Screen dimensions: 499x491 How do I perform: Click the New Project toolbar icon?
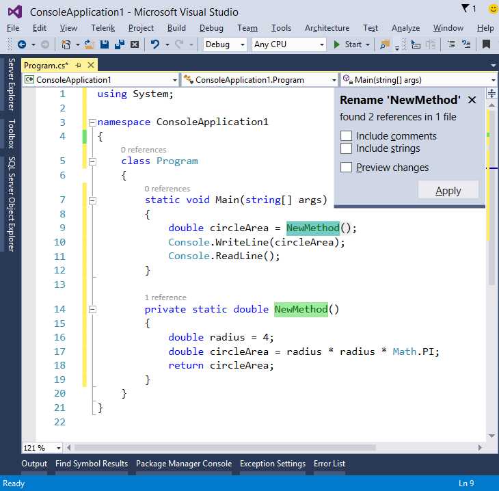[x=66, y=44]
